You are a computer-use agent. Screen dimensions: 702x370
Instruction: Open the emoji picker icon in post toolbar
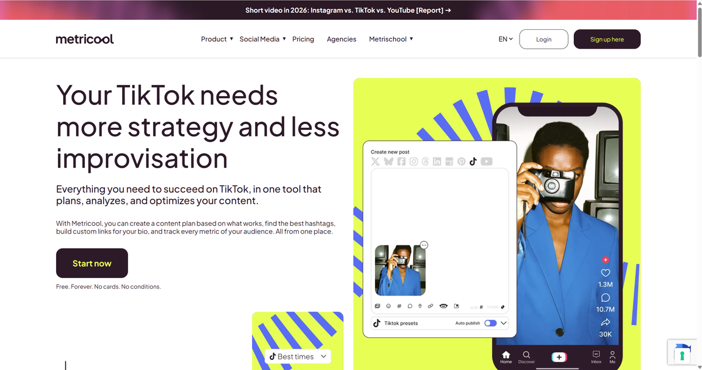pyautogui.click(x=388, y=306)
